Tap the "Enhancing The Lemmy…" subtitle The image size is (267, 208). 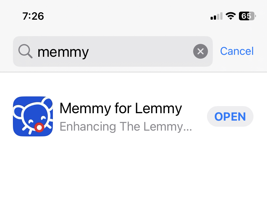pyautogui.click(x=126, y=127)
